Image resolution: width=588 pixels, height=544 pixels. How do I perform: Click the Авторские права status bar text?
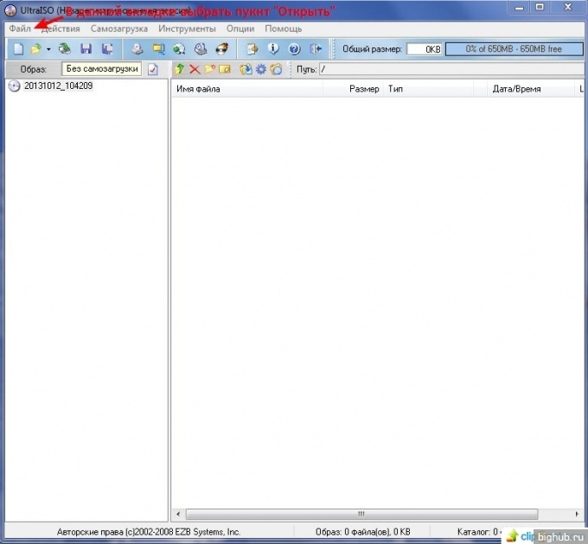(x=149, y=532)
